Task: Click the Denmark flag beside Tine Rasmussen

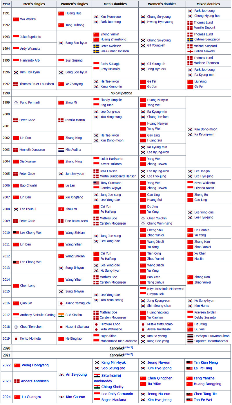Action: pyautogui.click(x=61, y=221)
